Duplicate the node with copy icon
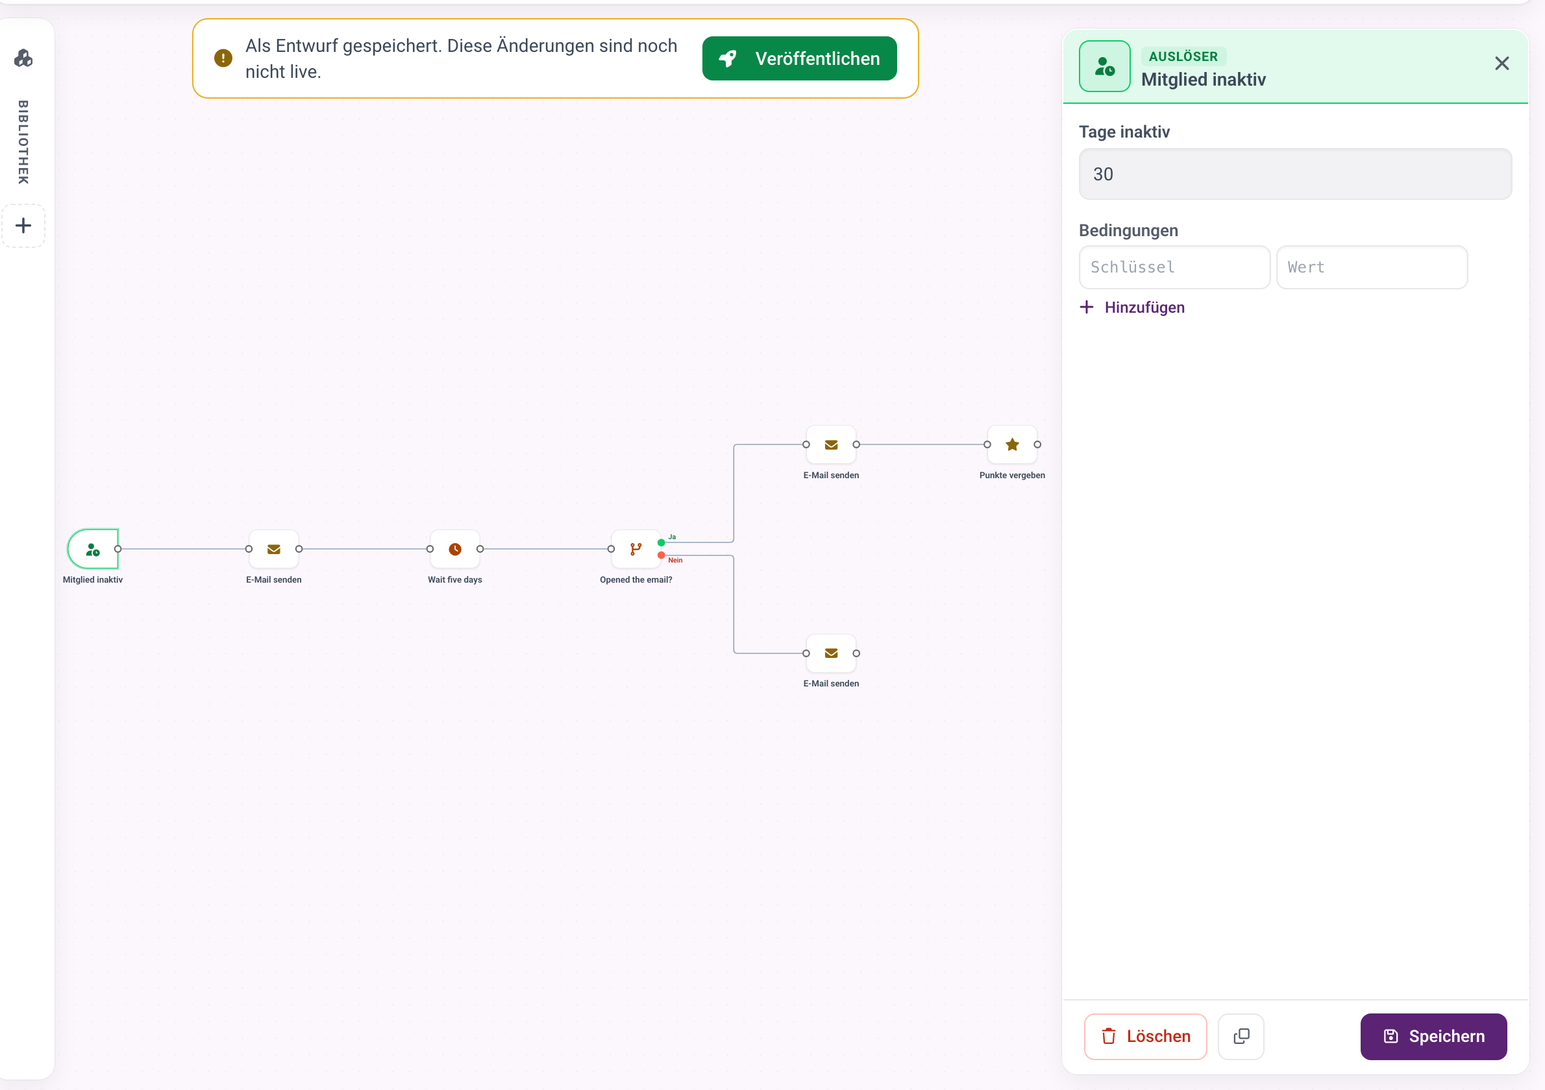1545x1090 pixels. point(1241,1036)
